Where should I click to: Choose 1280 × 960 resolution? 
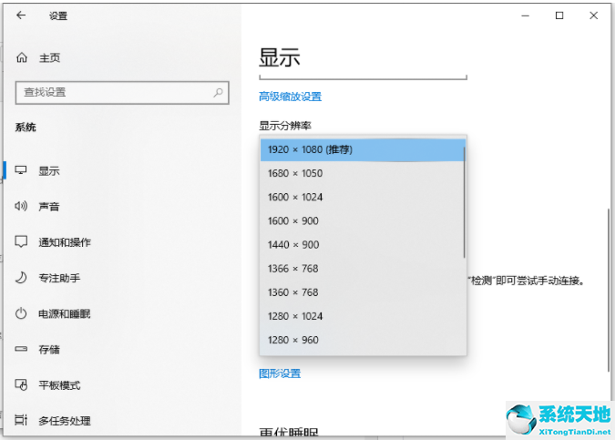click(363, 340)
